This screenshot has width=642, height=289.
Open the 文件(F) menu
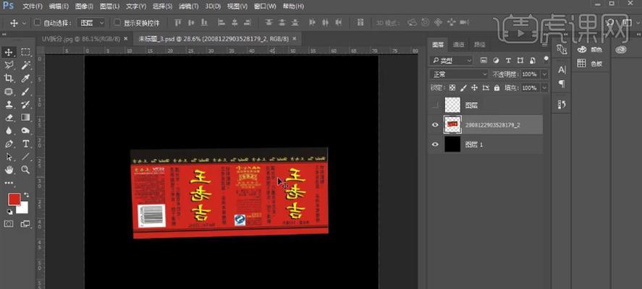pos(33,7)
